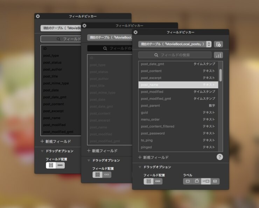259x208 pixels.
Task: Open table dropdown in rear-left Field Picker
Action: click(61, 28)
